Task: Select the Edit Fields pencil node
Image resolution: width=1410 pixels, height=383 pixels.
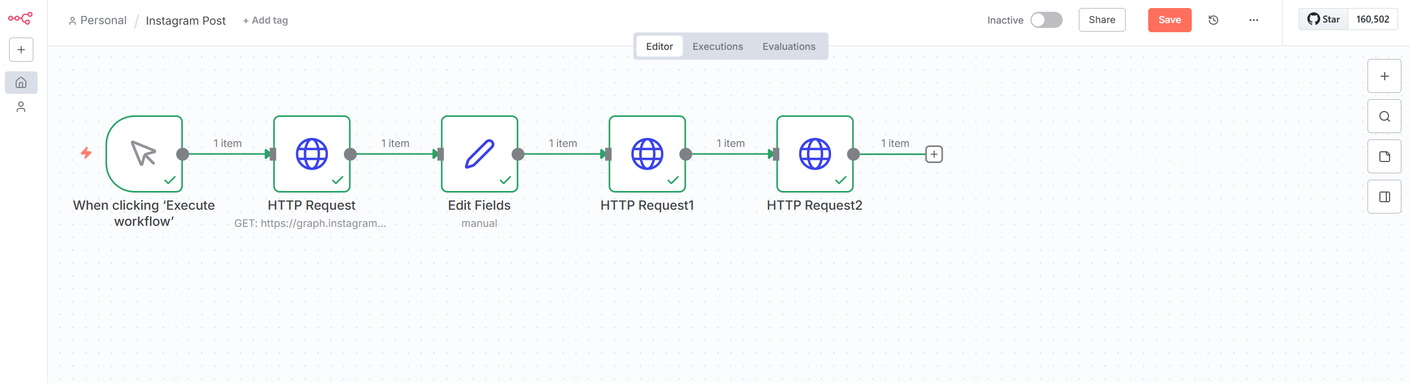Action: (479, 154)
